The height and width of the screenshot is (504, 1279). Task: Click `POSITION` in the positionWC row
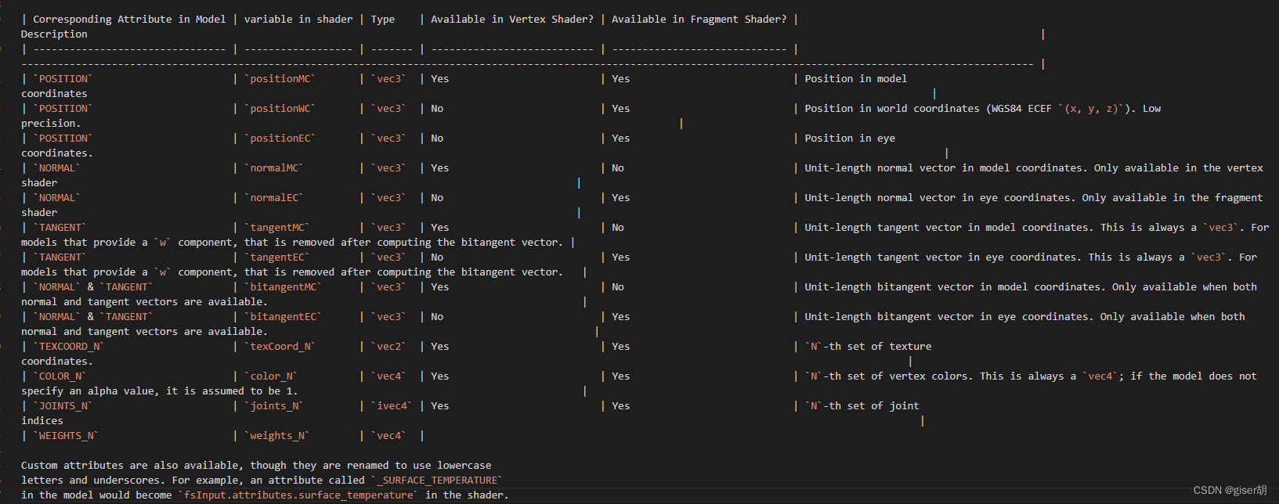pos(63,108)
